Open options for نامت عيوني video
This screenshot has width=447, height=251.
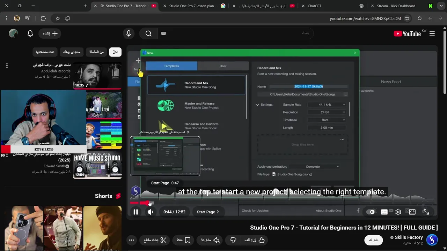[7, 66]
